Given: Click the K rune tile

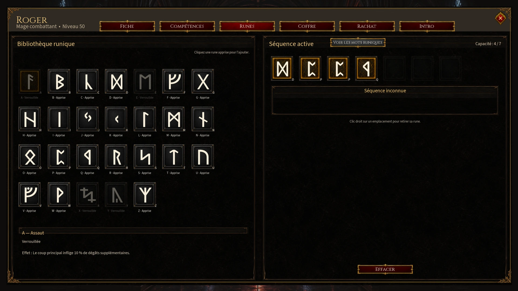Looking at the screenshot, I should tap(116, 119).
